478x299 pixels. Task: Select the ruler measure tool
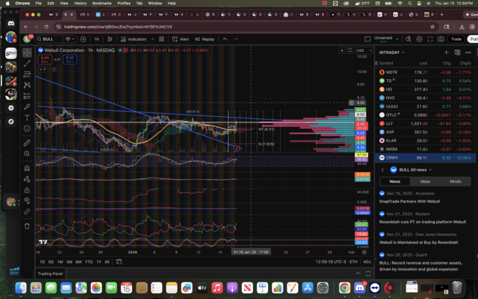point(27,142)
